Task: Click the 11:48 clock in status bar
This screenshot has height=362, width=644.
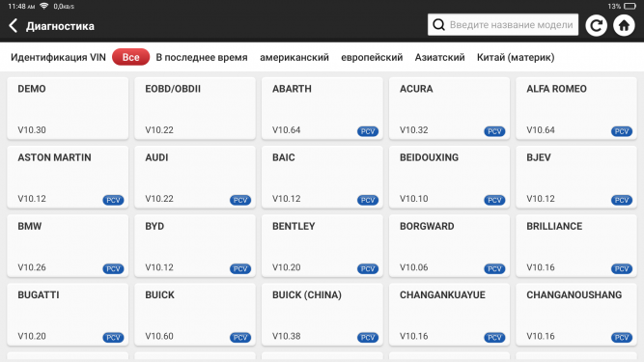Action: tap(21, 6)
